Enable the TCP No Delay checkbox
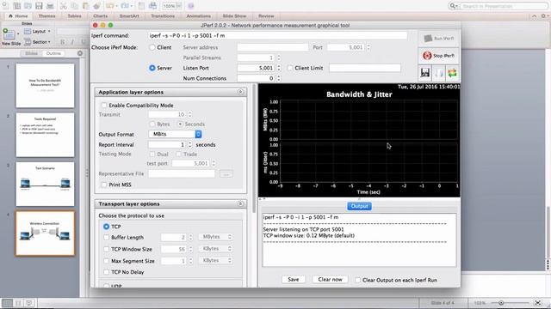551x309 pixels. 107,272
